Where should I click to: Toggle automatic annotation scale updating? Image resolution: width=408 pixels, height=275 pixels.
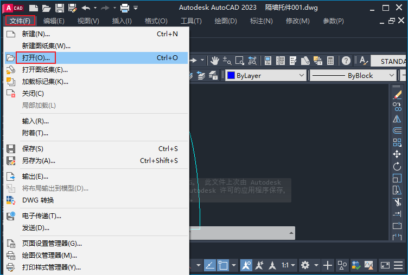[x=259, y=265]
